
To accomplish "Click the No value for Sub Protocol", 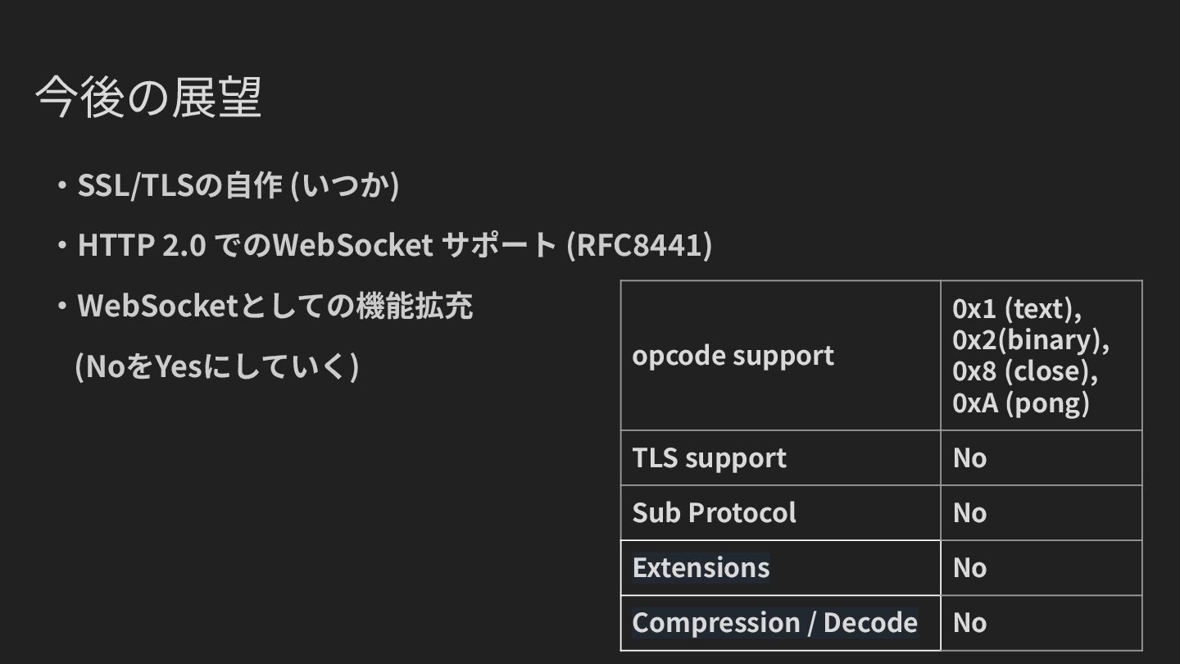I will [x=969, y=512].
